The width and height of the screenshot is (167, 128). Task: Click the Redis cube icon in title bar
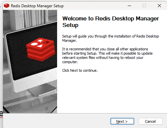pos(7,6)
